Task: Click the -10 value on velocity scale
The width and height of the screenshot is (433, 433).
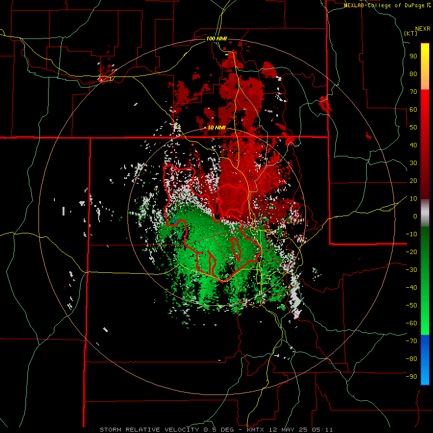Action: (411, 234)
